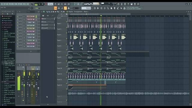This screenshot has width=192, height=108.
Task: Click the undo history clock icon
Action: 118,4
